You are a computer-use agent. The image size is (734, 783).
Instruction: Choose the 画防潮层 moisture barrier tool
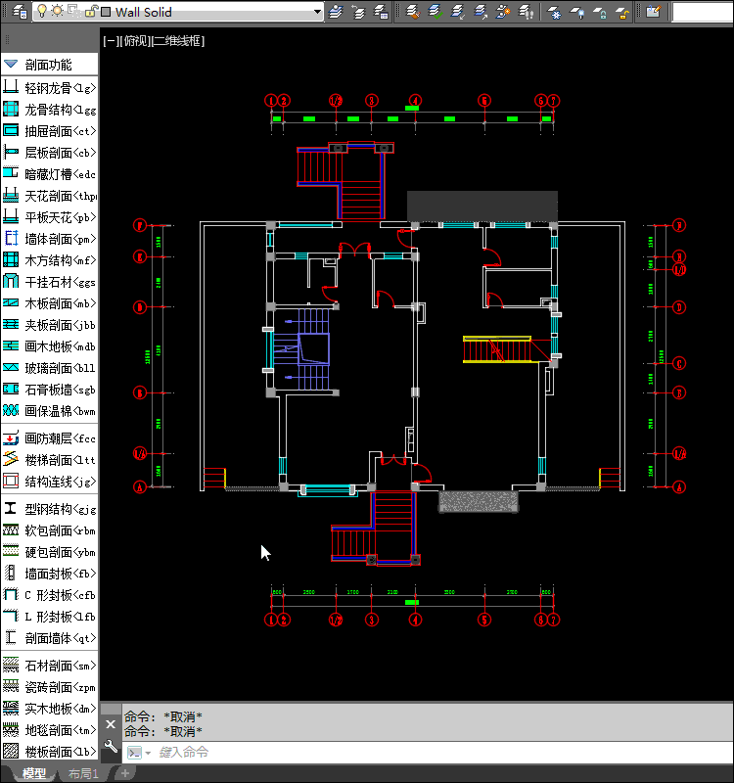pos(49,438)
